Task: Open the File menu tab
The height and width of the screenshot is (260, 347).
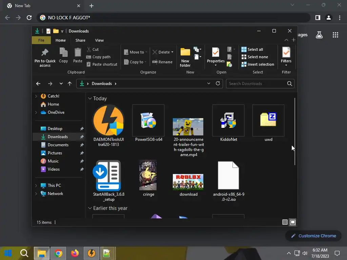Action: (41, 40)
